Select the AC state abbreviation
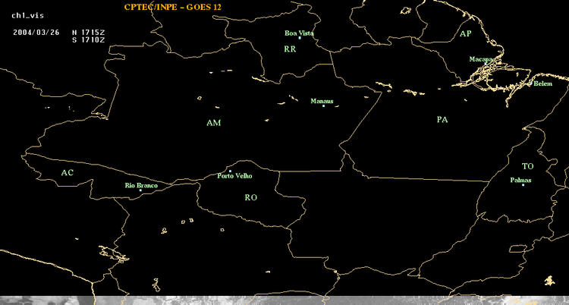Screen dimensions: 569x305 [x=67, y=173]
